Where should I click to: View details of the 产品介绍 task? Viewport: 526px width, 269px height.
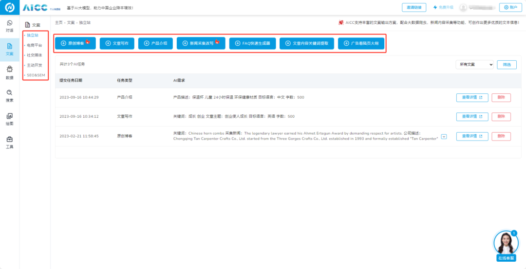(472, 97)
